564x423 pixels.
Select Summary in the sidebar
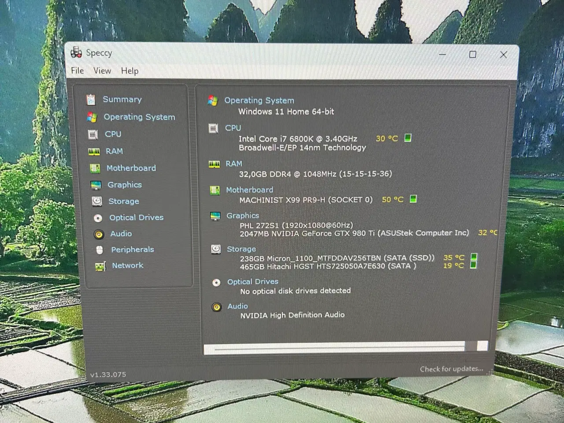[x=122, y=99]
